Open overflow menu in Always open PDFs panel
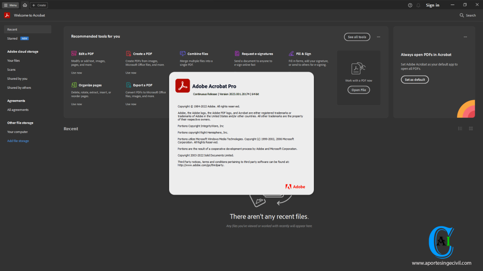 [465, 37]
